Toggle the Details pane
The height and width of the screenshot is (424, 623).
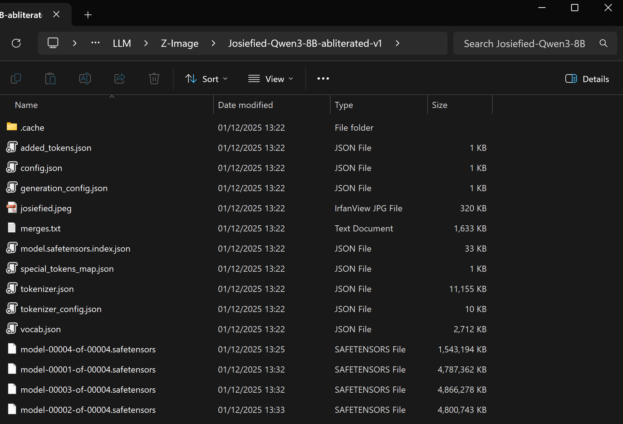587,79
